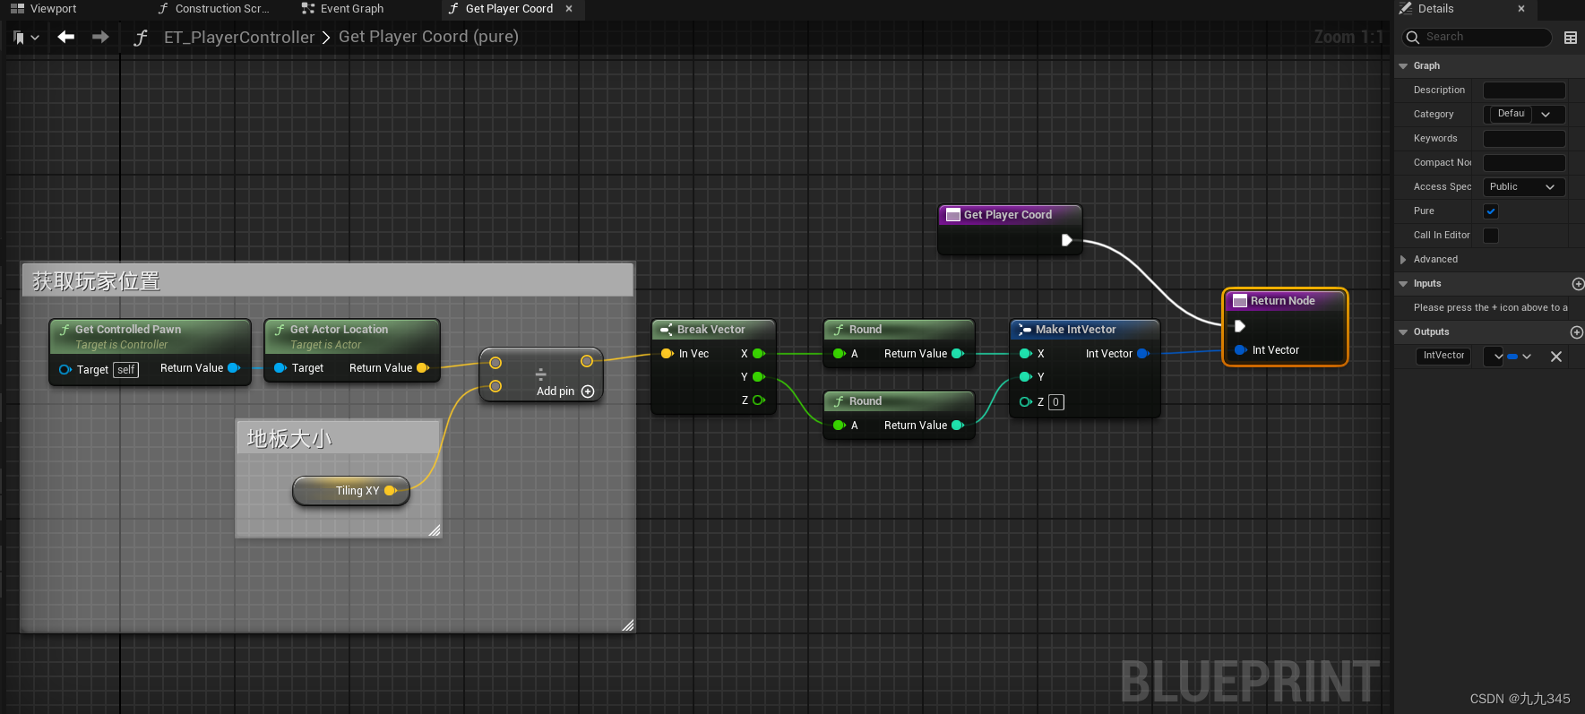Click Return Value pin of Get Controlled Pawn
The width and height of the screenshot is (1585, 714).
point(234,368)
